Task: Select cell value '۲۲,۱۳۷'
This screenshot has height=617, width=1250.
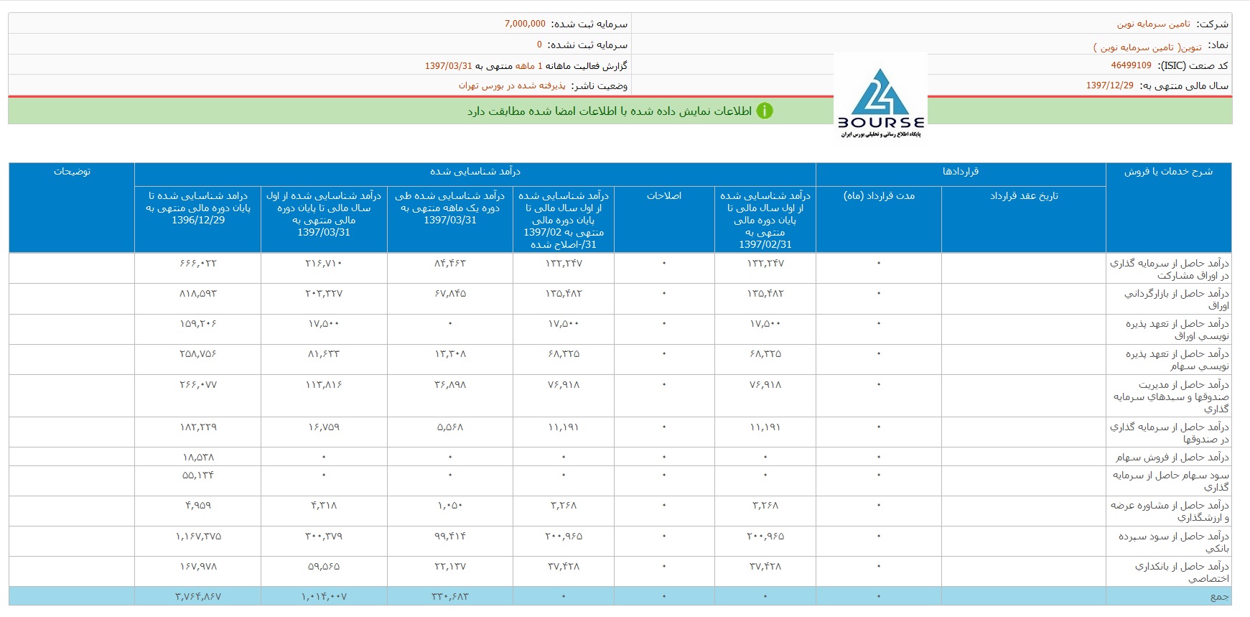Action: (450, 567)
